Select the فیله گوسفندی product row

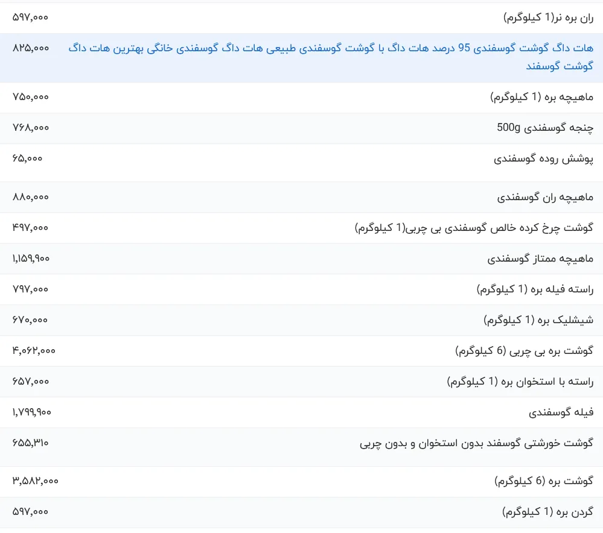pos(302,413)
